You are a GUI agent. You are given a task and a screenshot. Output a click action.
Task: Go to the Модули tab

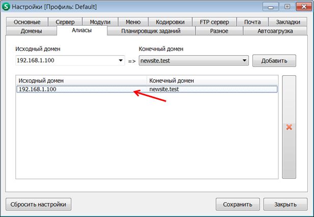click(100, 22)
